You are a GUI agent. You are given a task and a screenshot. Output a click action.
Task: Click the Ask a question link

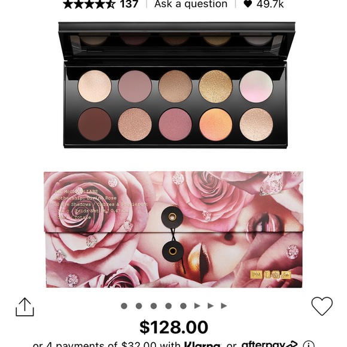(191, 4)
